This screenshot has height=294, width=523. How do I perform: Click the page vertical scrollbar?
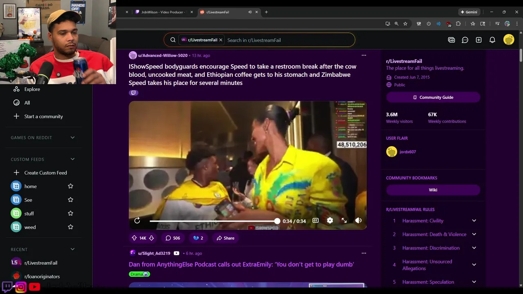coord(521,55)
